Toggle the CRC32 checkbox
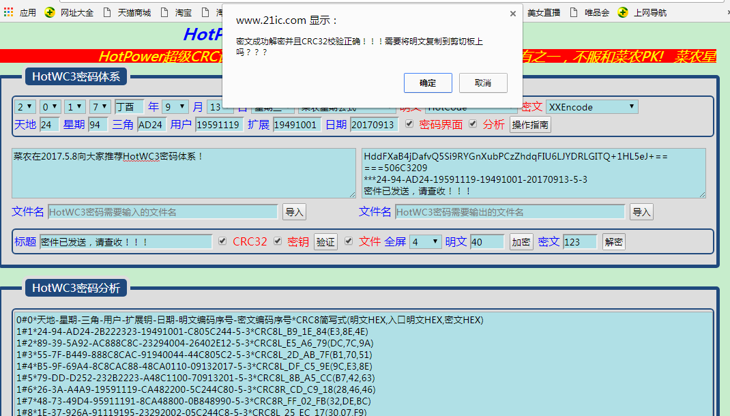The width and height of the screenshot is (730, 416). [222, 241]
